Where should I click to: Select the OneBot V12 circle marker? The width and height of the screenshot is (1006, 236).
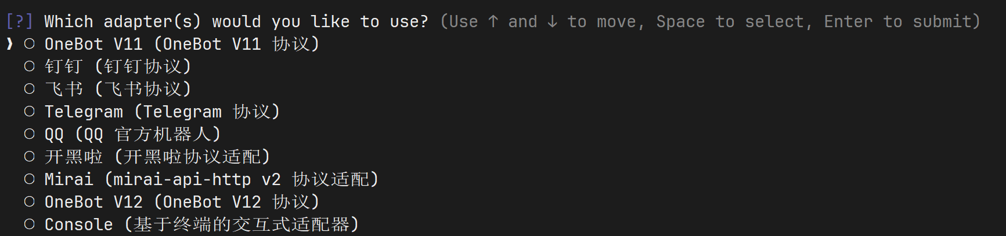30,202
